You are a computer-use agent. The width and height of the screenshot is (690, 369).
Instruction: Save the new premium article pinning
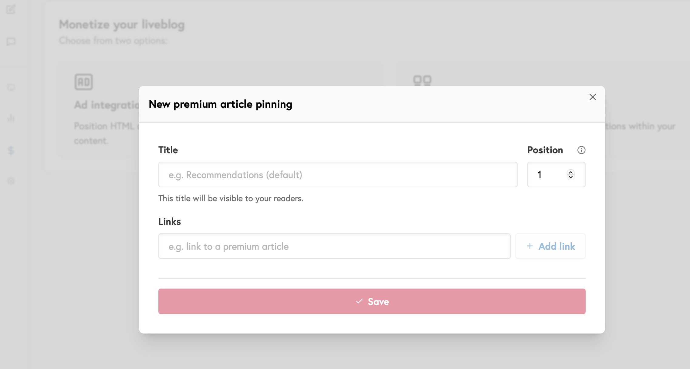[x=372, y=301]
